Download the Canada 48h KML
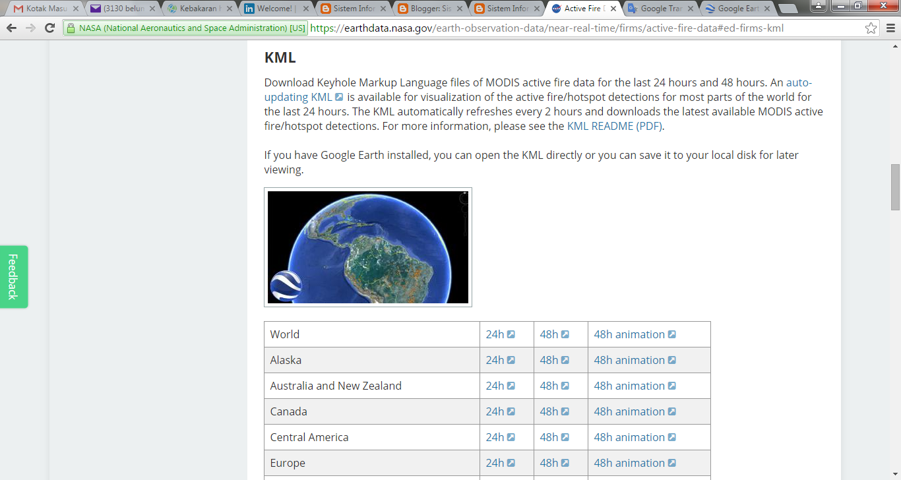 point(554,411)
